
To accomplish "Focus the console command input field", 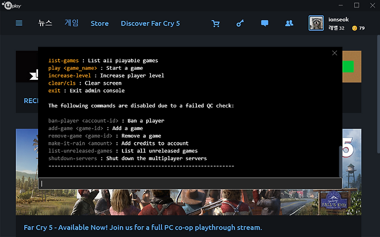I will pyautogui.click(x=190, y=184).
